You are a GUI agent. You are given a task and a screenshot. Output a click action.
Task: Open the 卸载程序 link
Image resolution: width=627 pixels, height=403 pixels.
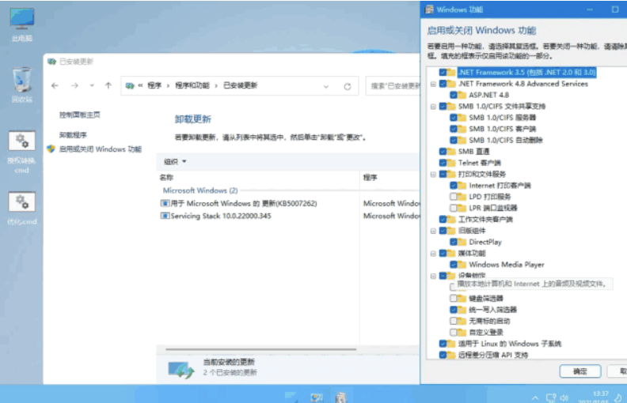tap(73, 135)
